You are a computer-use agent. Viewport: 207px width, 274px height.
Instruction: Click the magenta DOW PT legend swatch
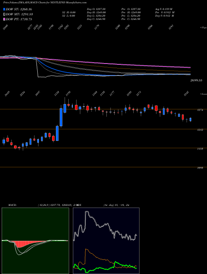click(4, 19)
